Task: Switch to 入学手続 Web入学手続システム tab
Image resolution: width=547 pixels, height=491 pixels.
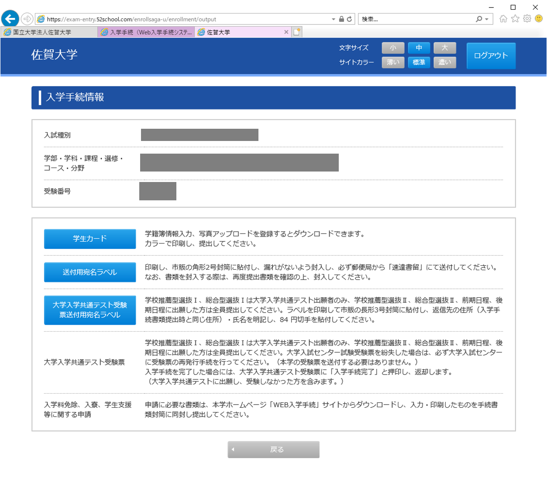Action: 147,32
